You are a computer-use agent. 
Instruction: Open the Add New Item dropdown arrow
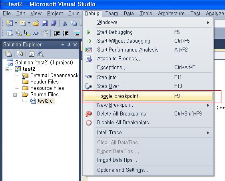29,23
